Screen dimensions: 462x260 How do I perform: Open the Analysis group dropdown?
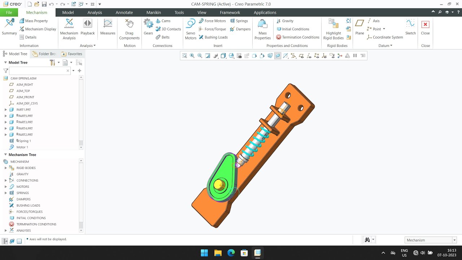[88, 45]
